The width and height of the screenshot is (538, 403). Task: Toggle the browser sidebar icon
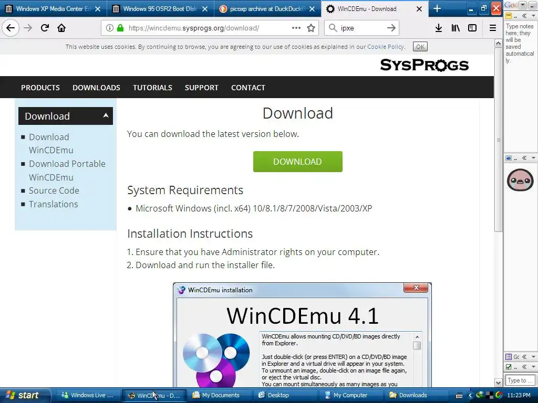point(472,28)
